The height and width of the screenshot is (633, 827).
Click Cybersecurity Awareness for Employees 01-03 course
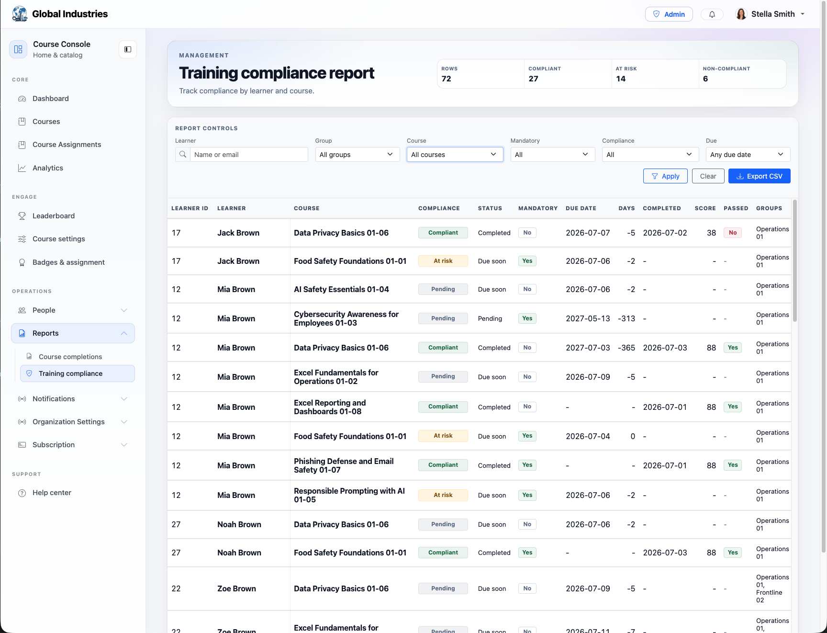346,318
